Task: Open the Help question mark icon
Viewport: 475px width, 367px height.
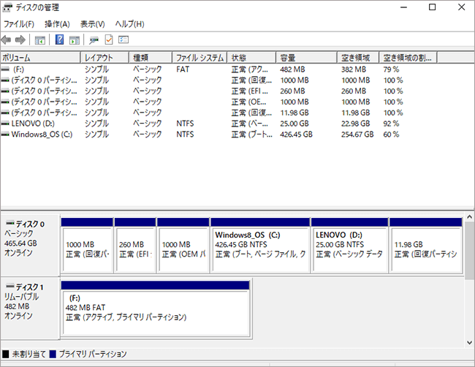Action: [x=59, y=39]
